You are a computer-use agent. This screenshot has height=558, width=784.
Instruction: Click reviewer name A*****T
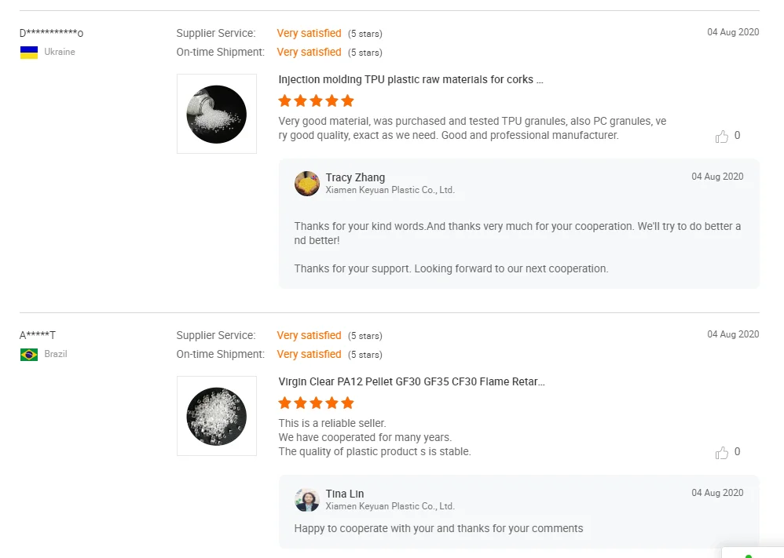(x=38, y=335)
